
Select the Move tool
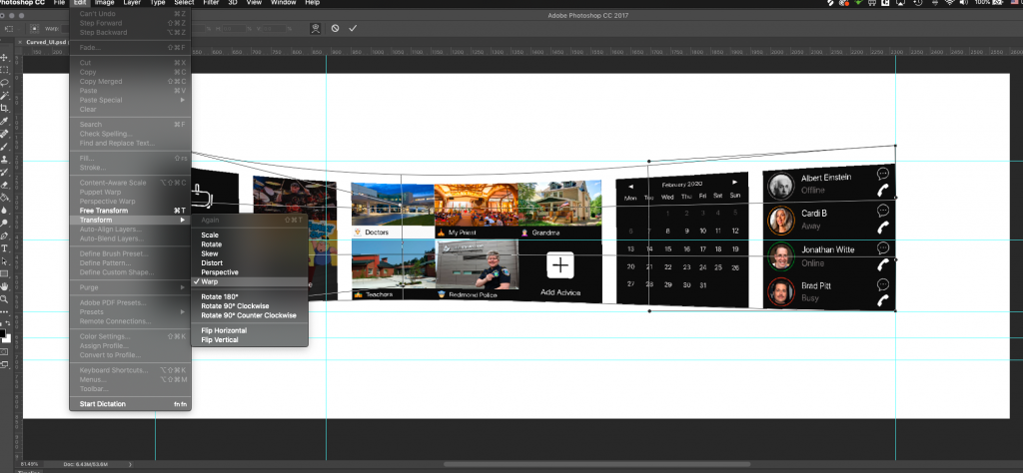(5, 57)
